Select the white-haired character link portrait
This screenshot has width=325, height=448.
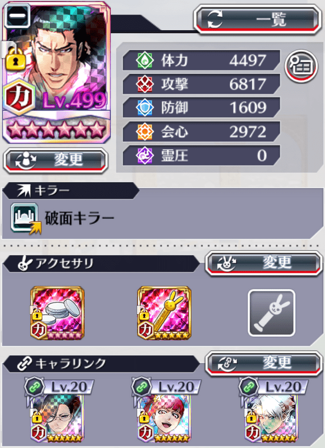click(x=271, y=418)
